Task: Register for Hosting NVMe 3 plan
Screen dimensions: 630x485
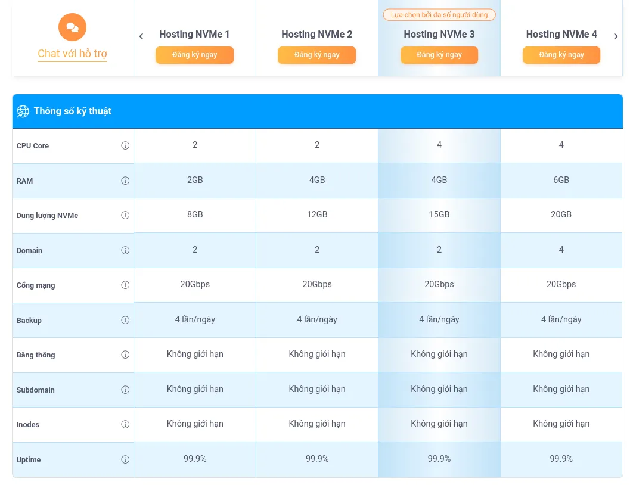Action: [439, 55]
